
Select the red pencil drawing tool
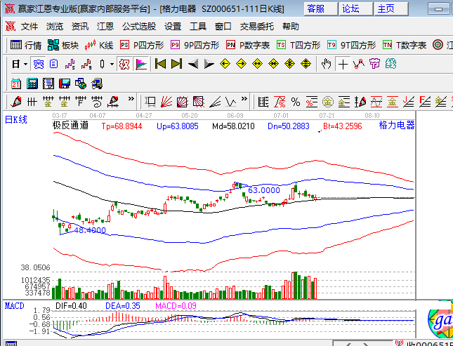tap(16, 102)
